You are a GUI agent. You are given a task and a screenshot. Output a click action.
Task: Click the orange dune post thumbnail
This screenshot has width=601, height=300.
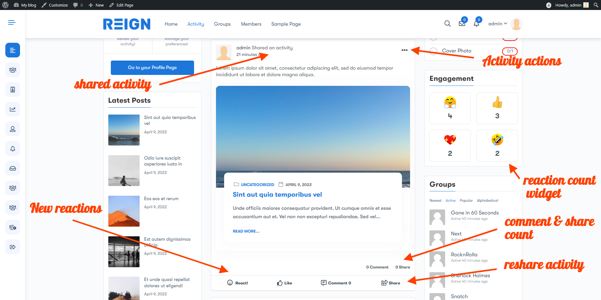pos(124,211)
